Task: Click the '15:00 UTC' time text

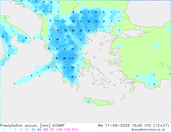Action: pyautogui.click(x=142, y=126)
